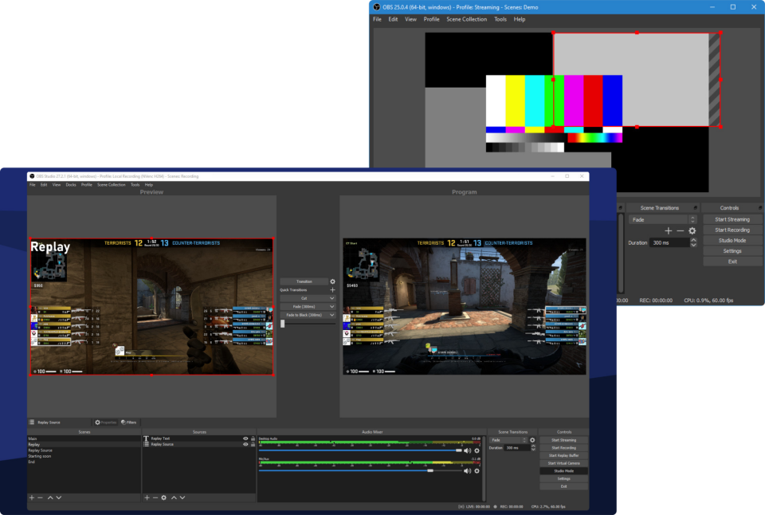Add a new scene with the plus icon

point(31,497)
